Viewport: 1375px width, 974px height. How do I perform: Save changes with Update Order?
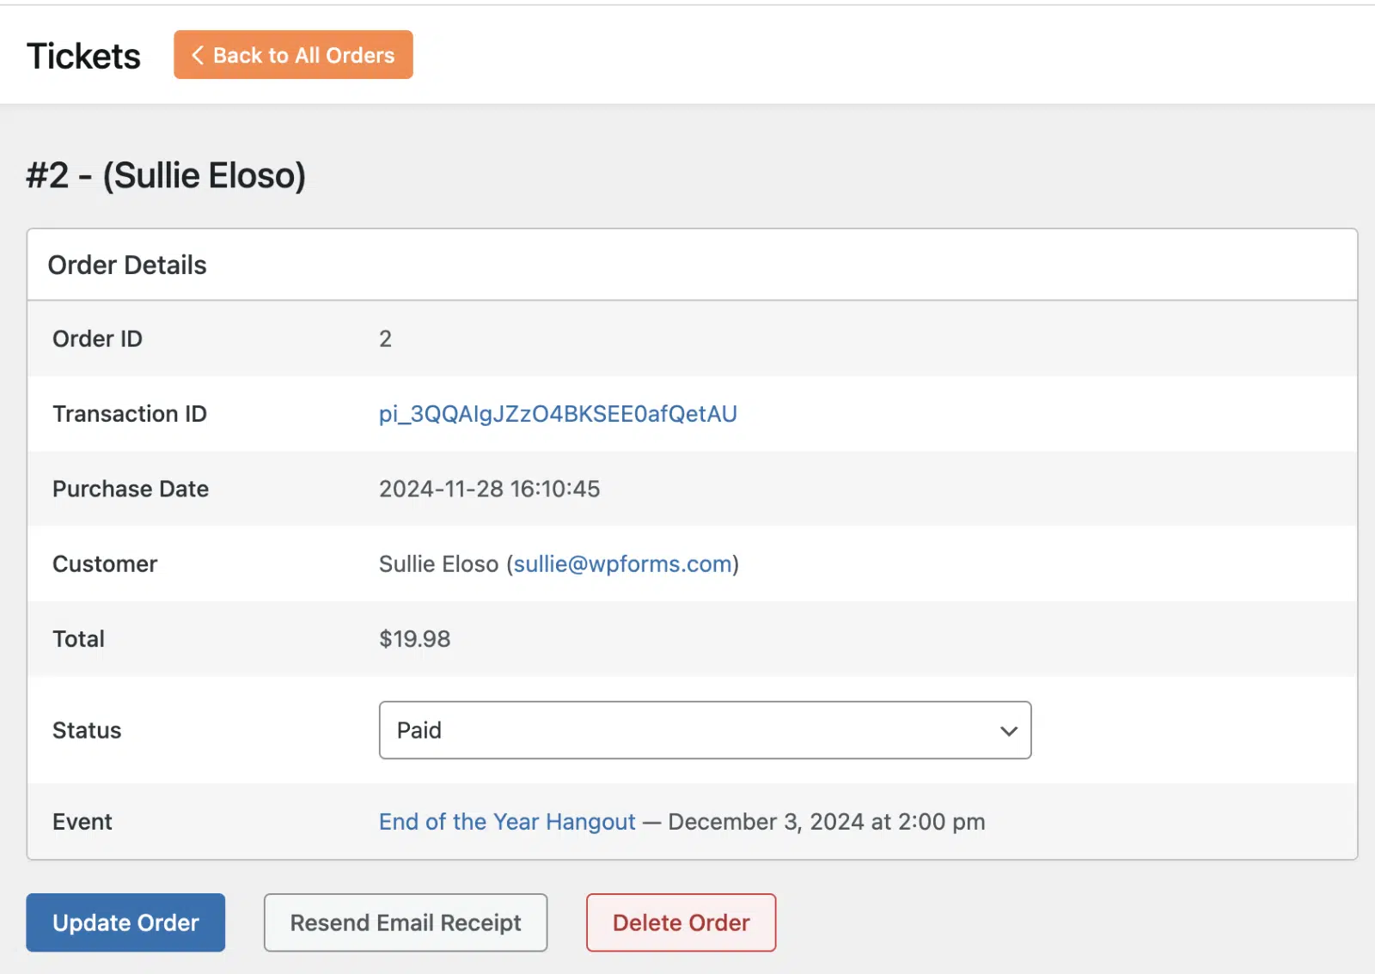[125, 922]
